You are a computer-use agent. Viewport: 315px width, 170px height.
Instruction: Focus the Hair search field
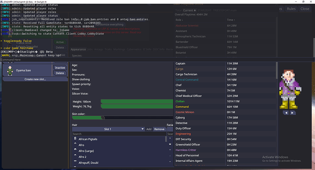[x=119, y=134]
